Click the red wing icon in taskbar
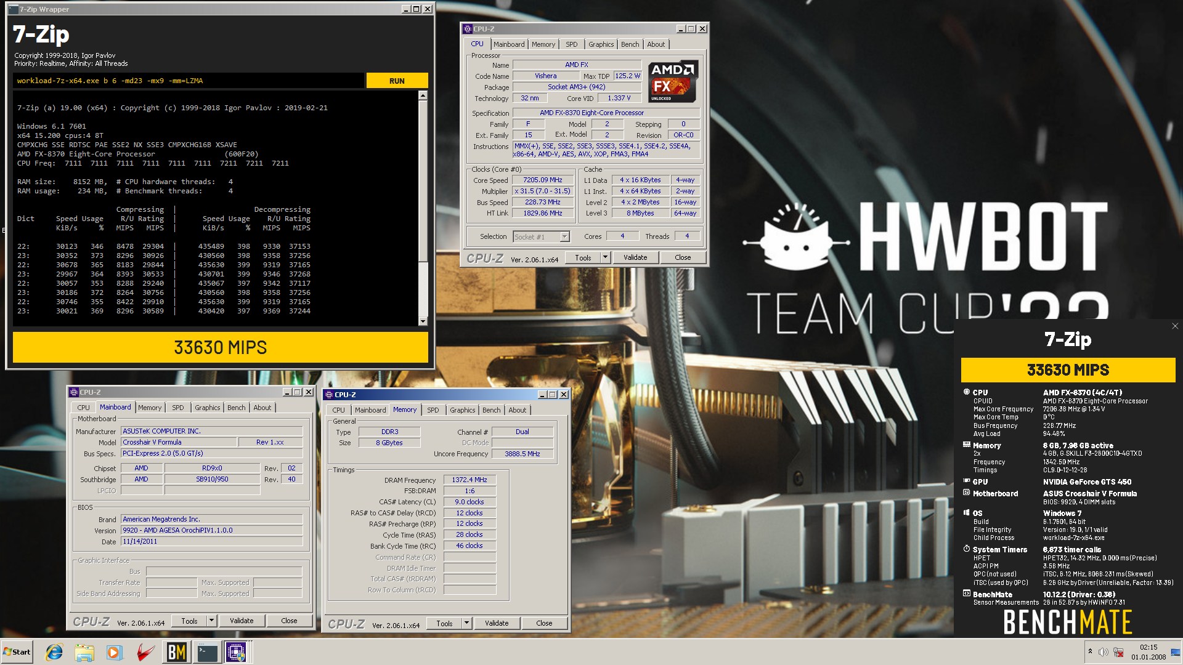This screenshot has width=1183, height=665. click(145, 652)
